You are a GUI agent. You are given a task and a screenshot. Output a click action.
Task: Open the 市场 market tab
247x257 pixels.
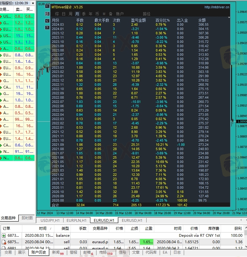click(106, 252)
